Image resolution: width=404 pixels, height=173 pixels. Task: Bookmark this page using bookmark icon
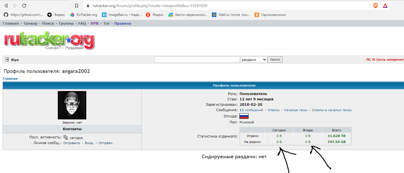pos(76,6)
